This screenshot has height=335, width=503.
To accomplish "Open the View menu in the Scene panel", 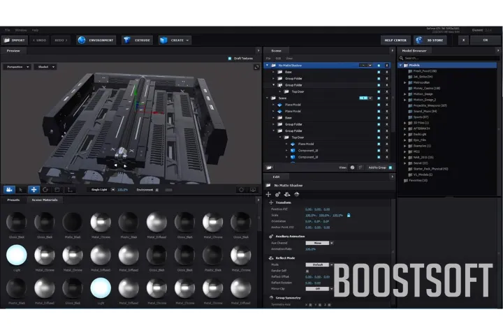I will 289,59.
